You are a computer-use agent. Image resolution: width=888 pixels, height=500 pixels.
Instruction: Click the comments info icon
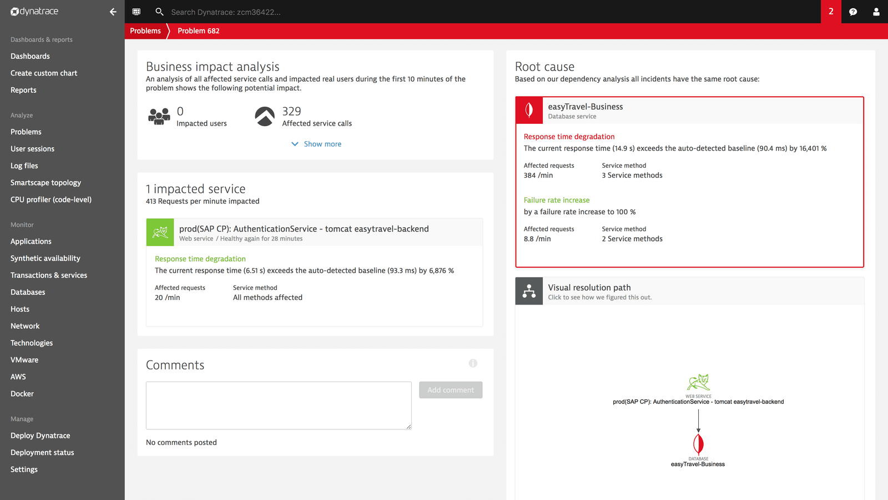point(473,363)
